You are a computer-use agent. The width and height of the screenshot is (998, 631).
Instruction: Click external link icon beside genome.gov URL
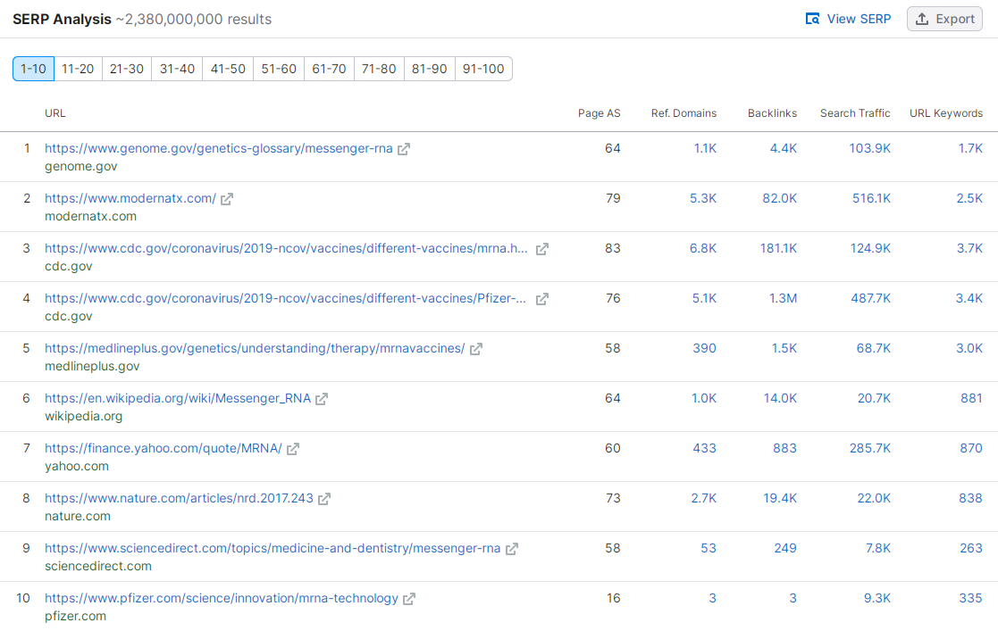404,149
